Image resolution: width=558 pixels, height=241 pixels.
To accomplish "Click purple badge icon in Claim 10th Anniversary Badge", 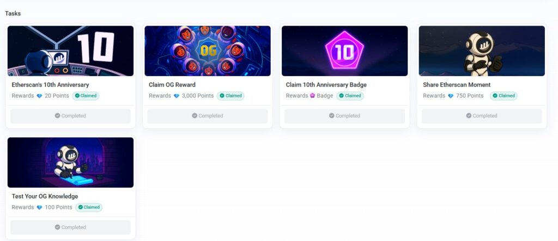I will [313, 96].
